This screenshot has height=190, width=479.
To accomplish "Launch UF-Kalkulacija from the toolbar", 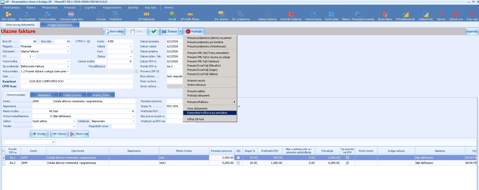I will (x=146, y=16).
